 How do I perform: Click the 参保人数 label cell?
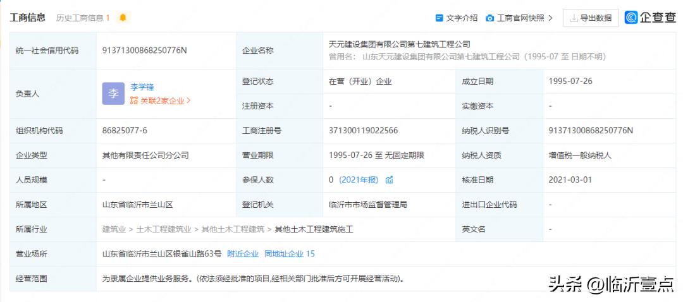tap(280, 179)
